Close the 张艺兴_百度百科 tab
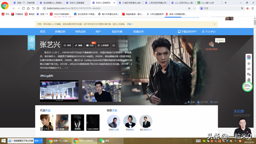The image size is (256, 144). click(x=114, y=3)
